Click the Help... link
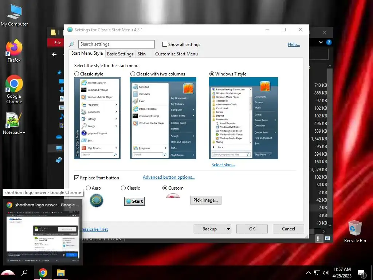The image size is (373, 280). [294, 44]
